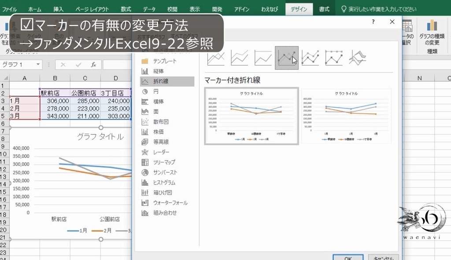This screenshot has width=451, height=260.
Task: Choose ツリーマップ treemap chart category
Action: click(x=167, y=162)
